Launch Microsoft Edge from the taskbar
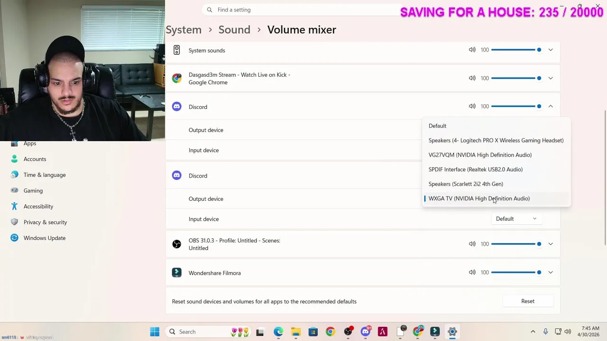The image size is (607, 341). [x=278, y=332]
